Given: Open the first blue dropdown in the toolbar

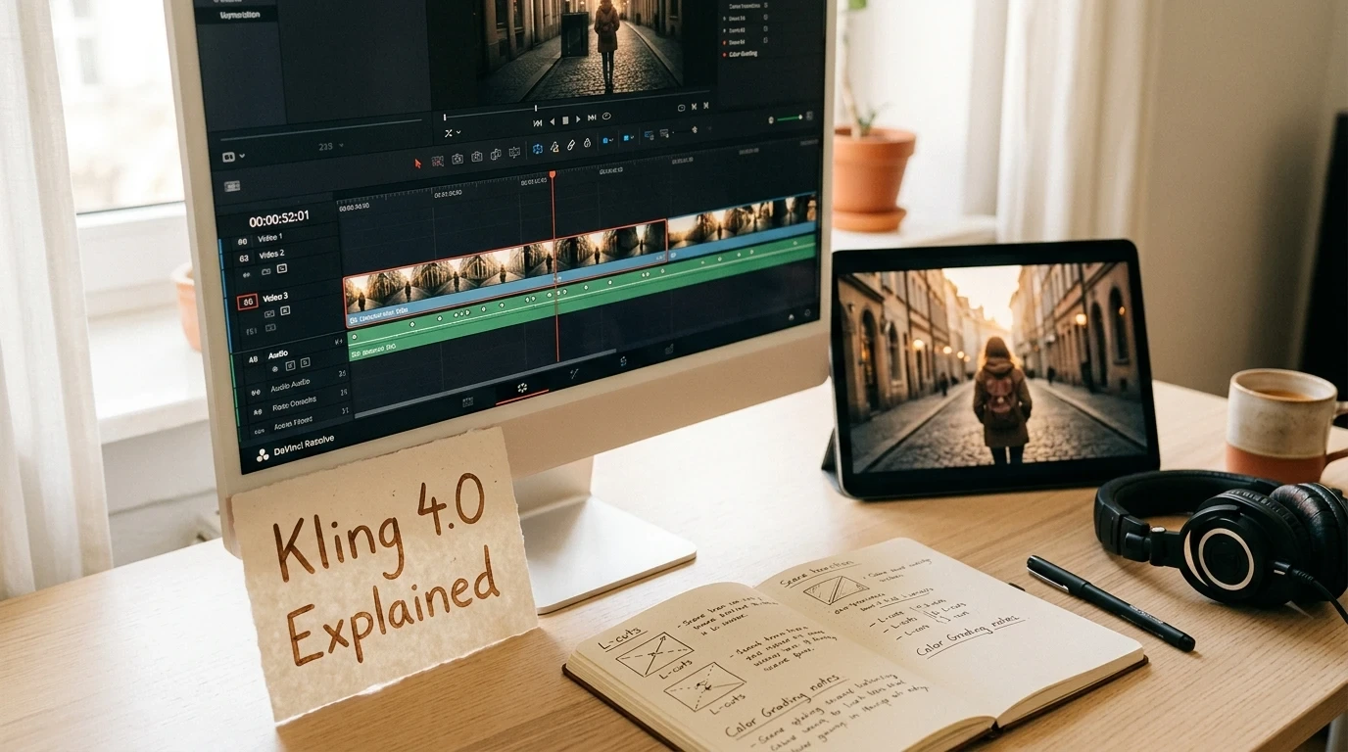Looking at the screenshot, I should tap(608, 141).
